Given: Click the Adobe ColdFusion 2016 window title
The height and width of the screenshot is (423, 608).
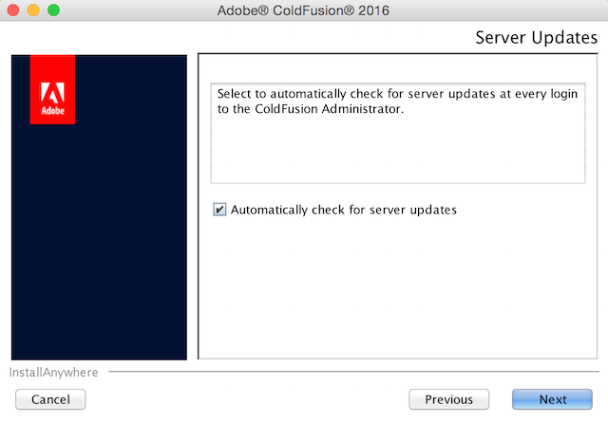Looking at the screenshot, I should (x=303, y=10).
